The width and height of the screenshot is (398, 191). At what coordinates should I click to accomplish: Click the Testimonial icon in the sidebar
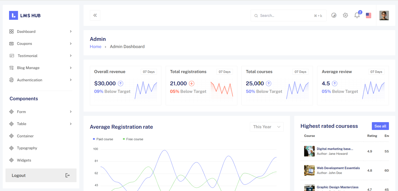11,56
